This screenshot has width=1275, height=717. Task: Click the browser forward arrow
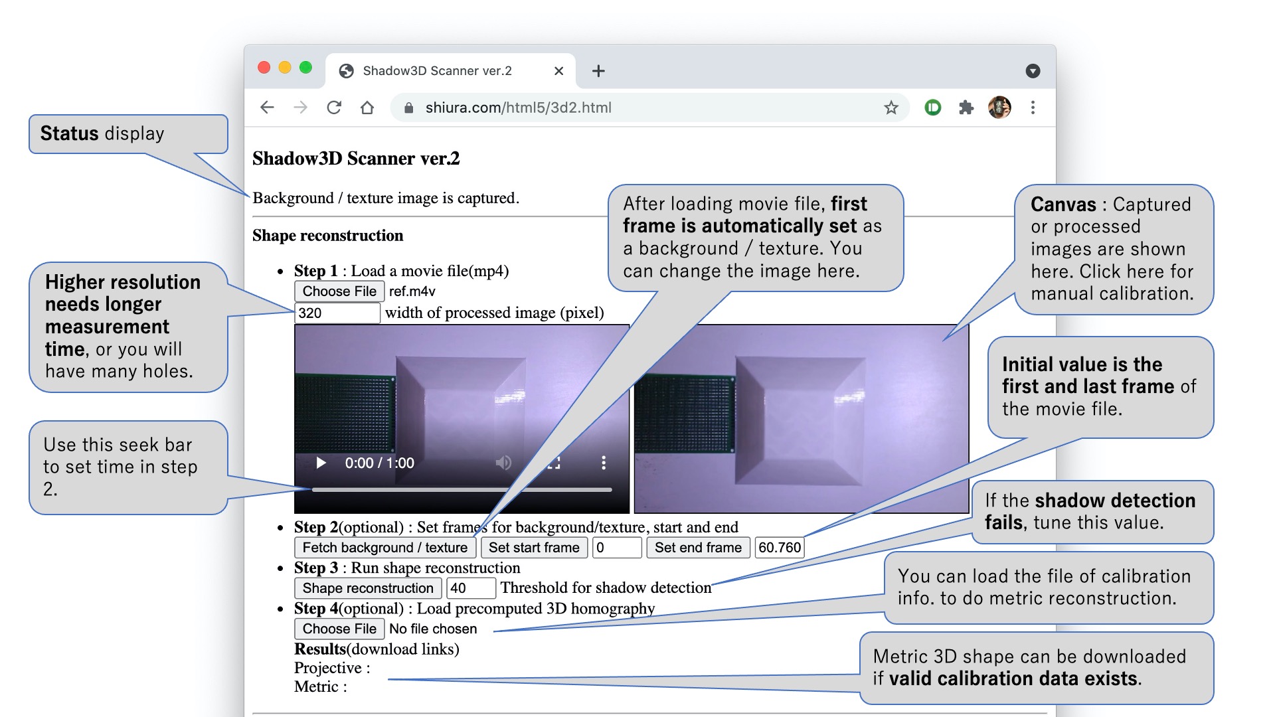(301, 108)
